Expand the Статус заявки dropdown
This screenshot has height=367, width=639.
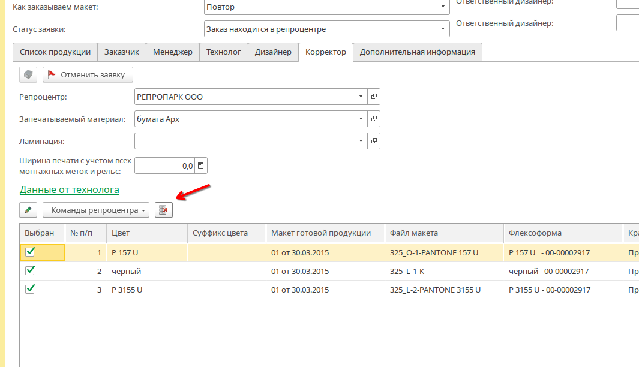coord(443,29)
